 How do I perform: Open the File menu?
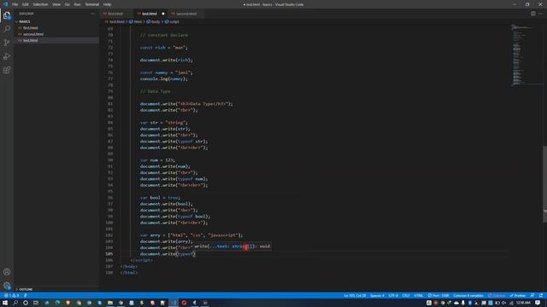pyautogui.click(x=15, y=4)
